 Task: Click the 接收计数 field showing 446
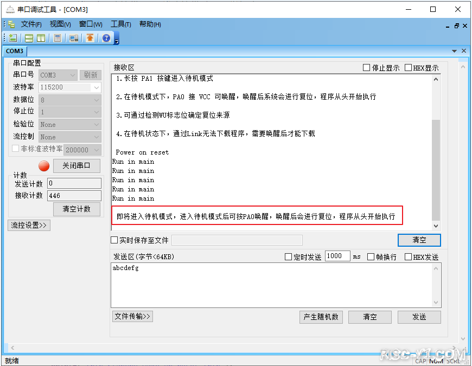click(x=74, y=196)
